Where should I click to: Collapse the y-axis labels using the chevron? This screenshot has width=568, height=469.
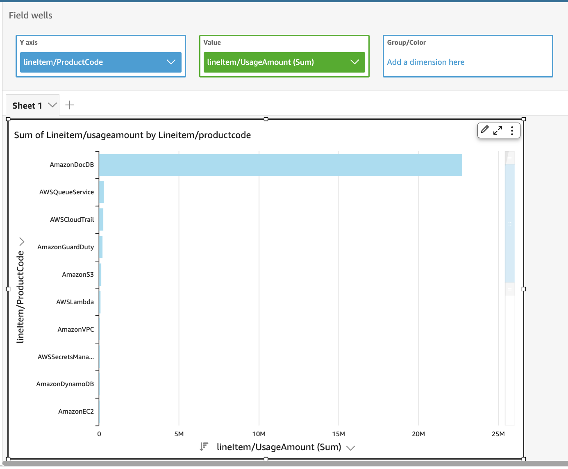point(21,241)
